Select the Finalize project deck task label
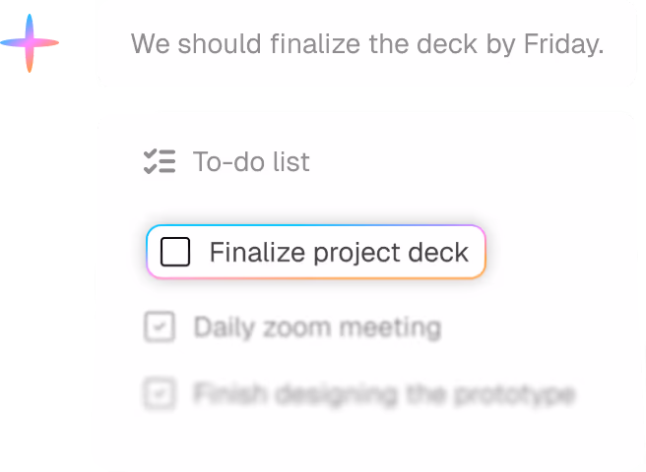This screenshot has height=472, width=646. (x=339, y=253)
